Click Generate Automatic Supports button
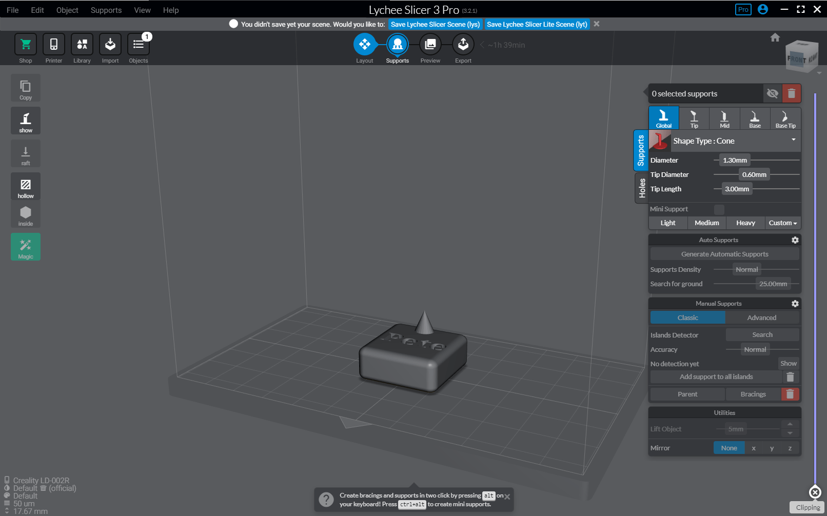 point(724,254)
